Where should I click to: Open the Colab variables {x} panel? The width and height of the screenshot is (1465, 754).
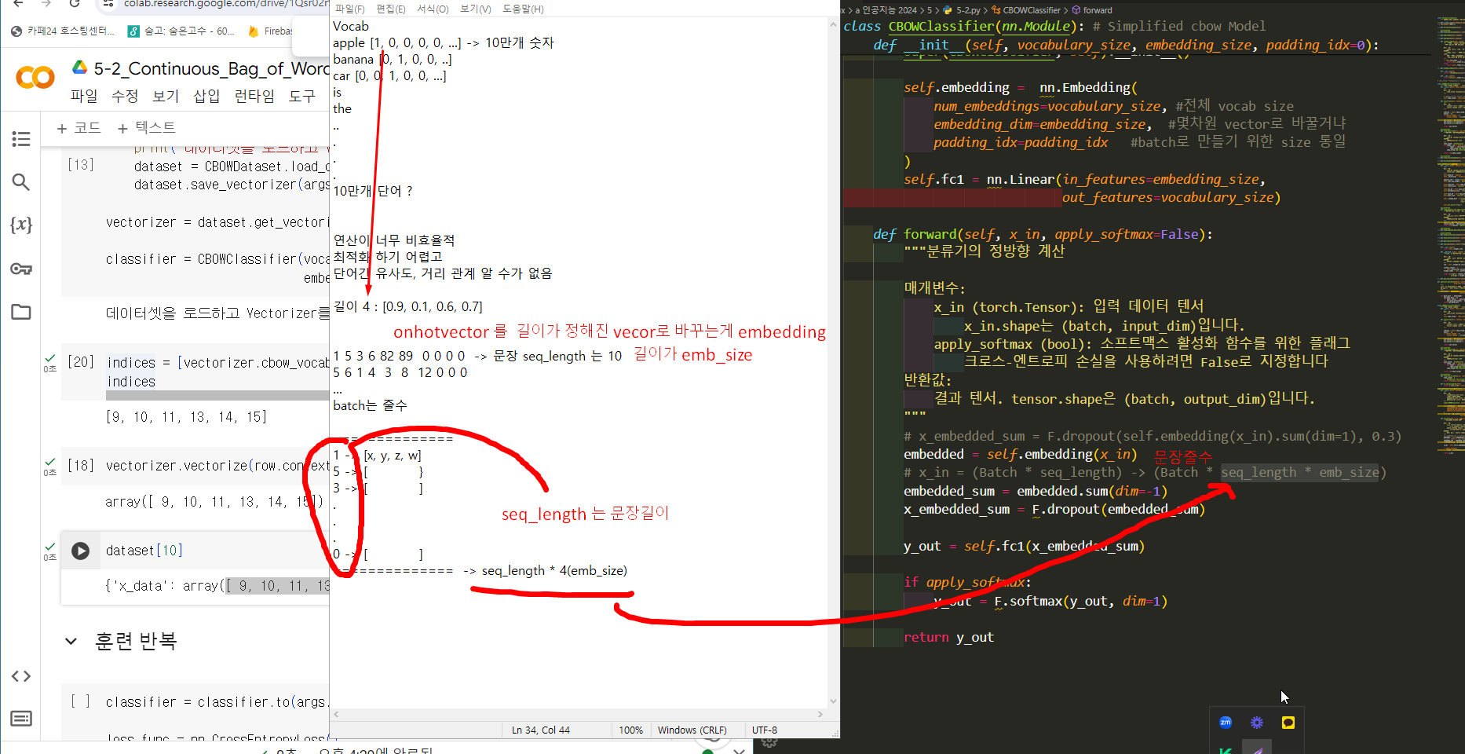pos(21,225)
